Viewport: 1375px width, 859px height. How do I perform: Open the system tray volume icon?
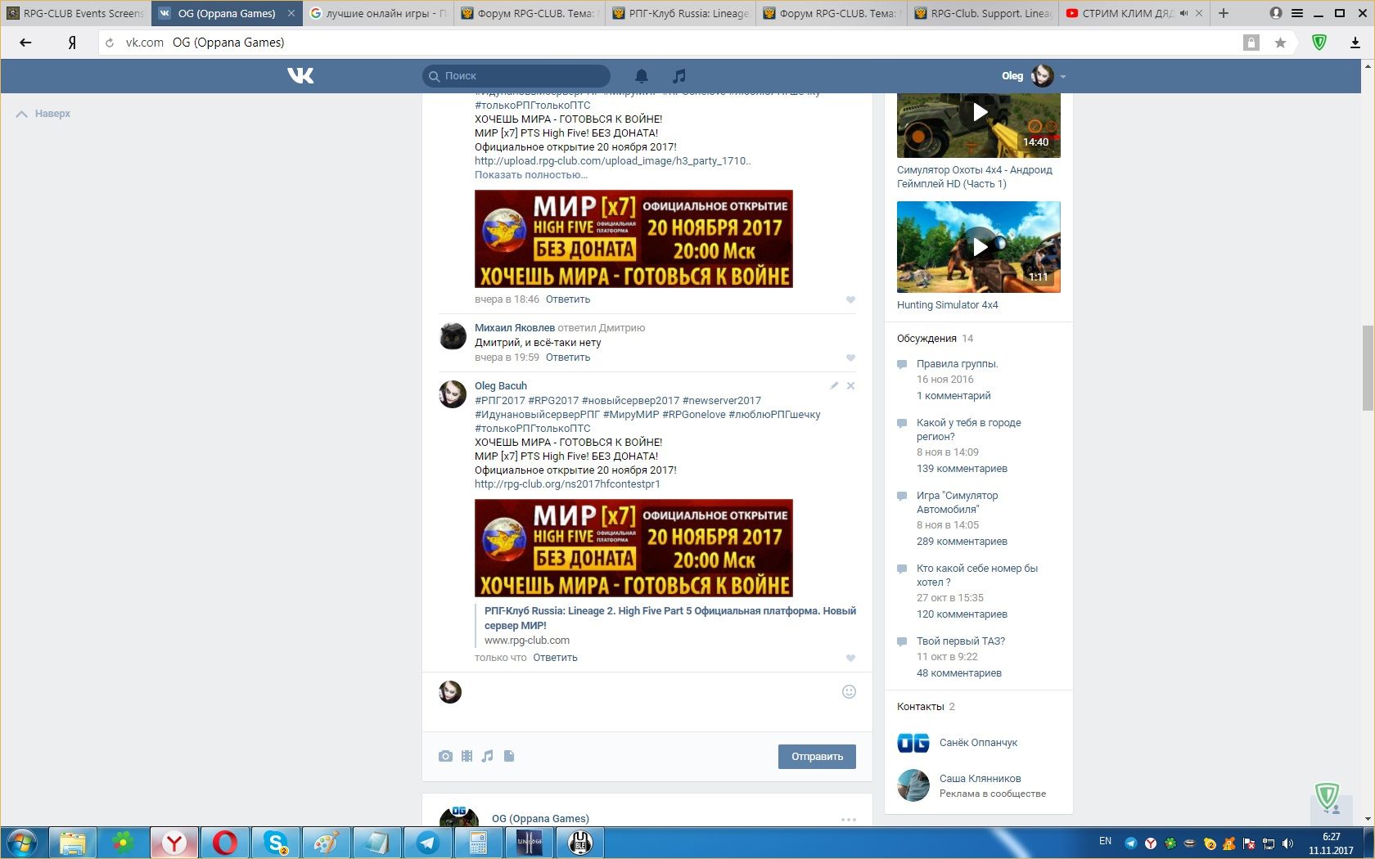[1287, 843]
